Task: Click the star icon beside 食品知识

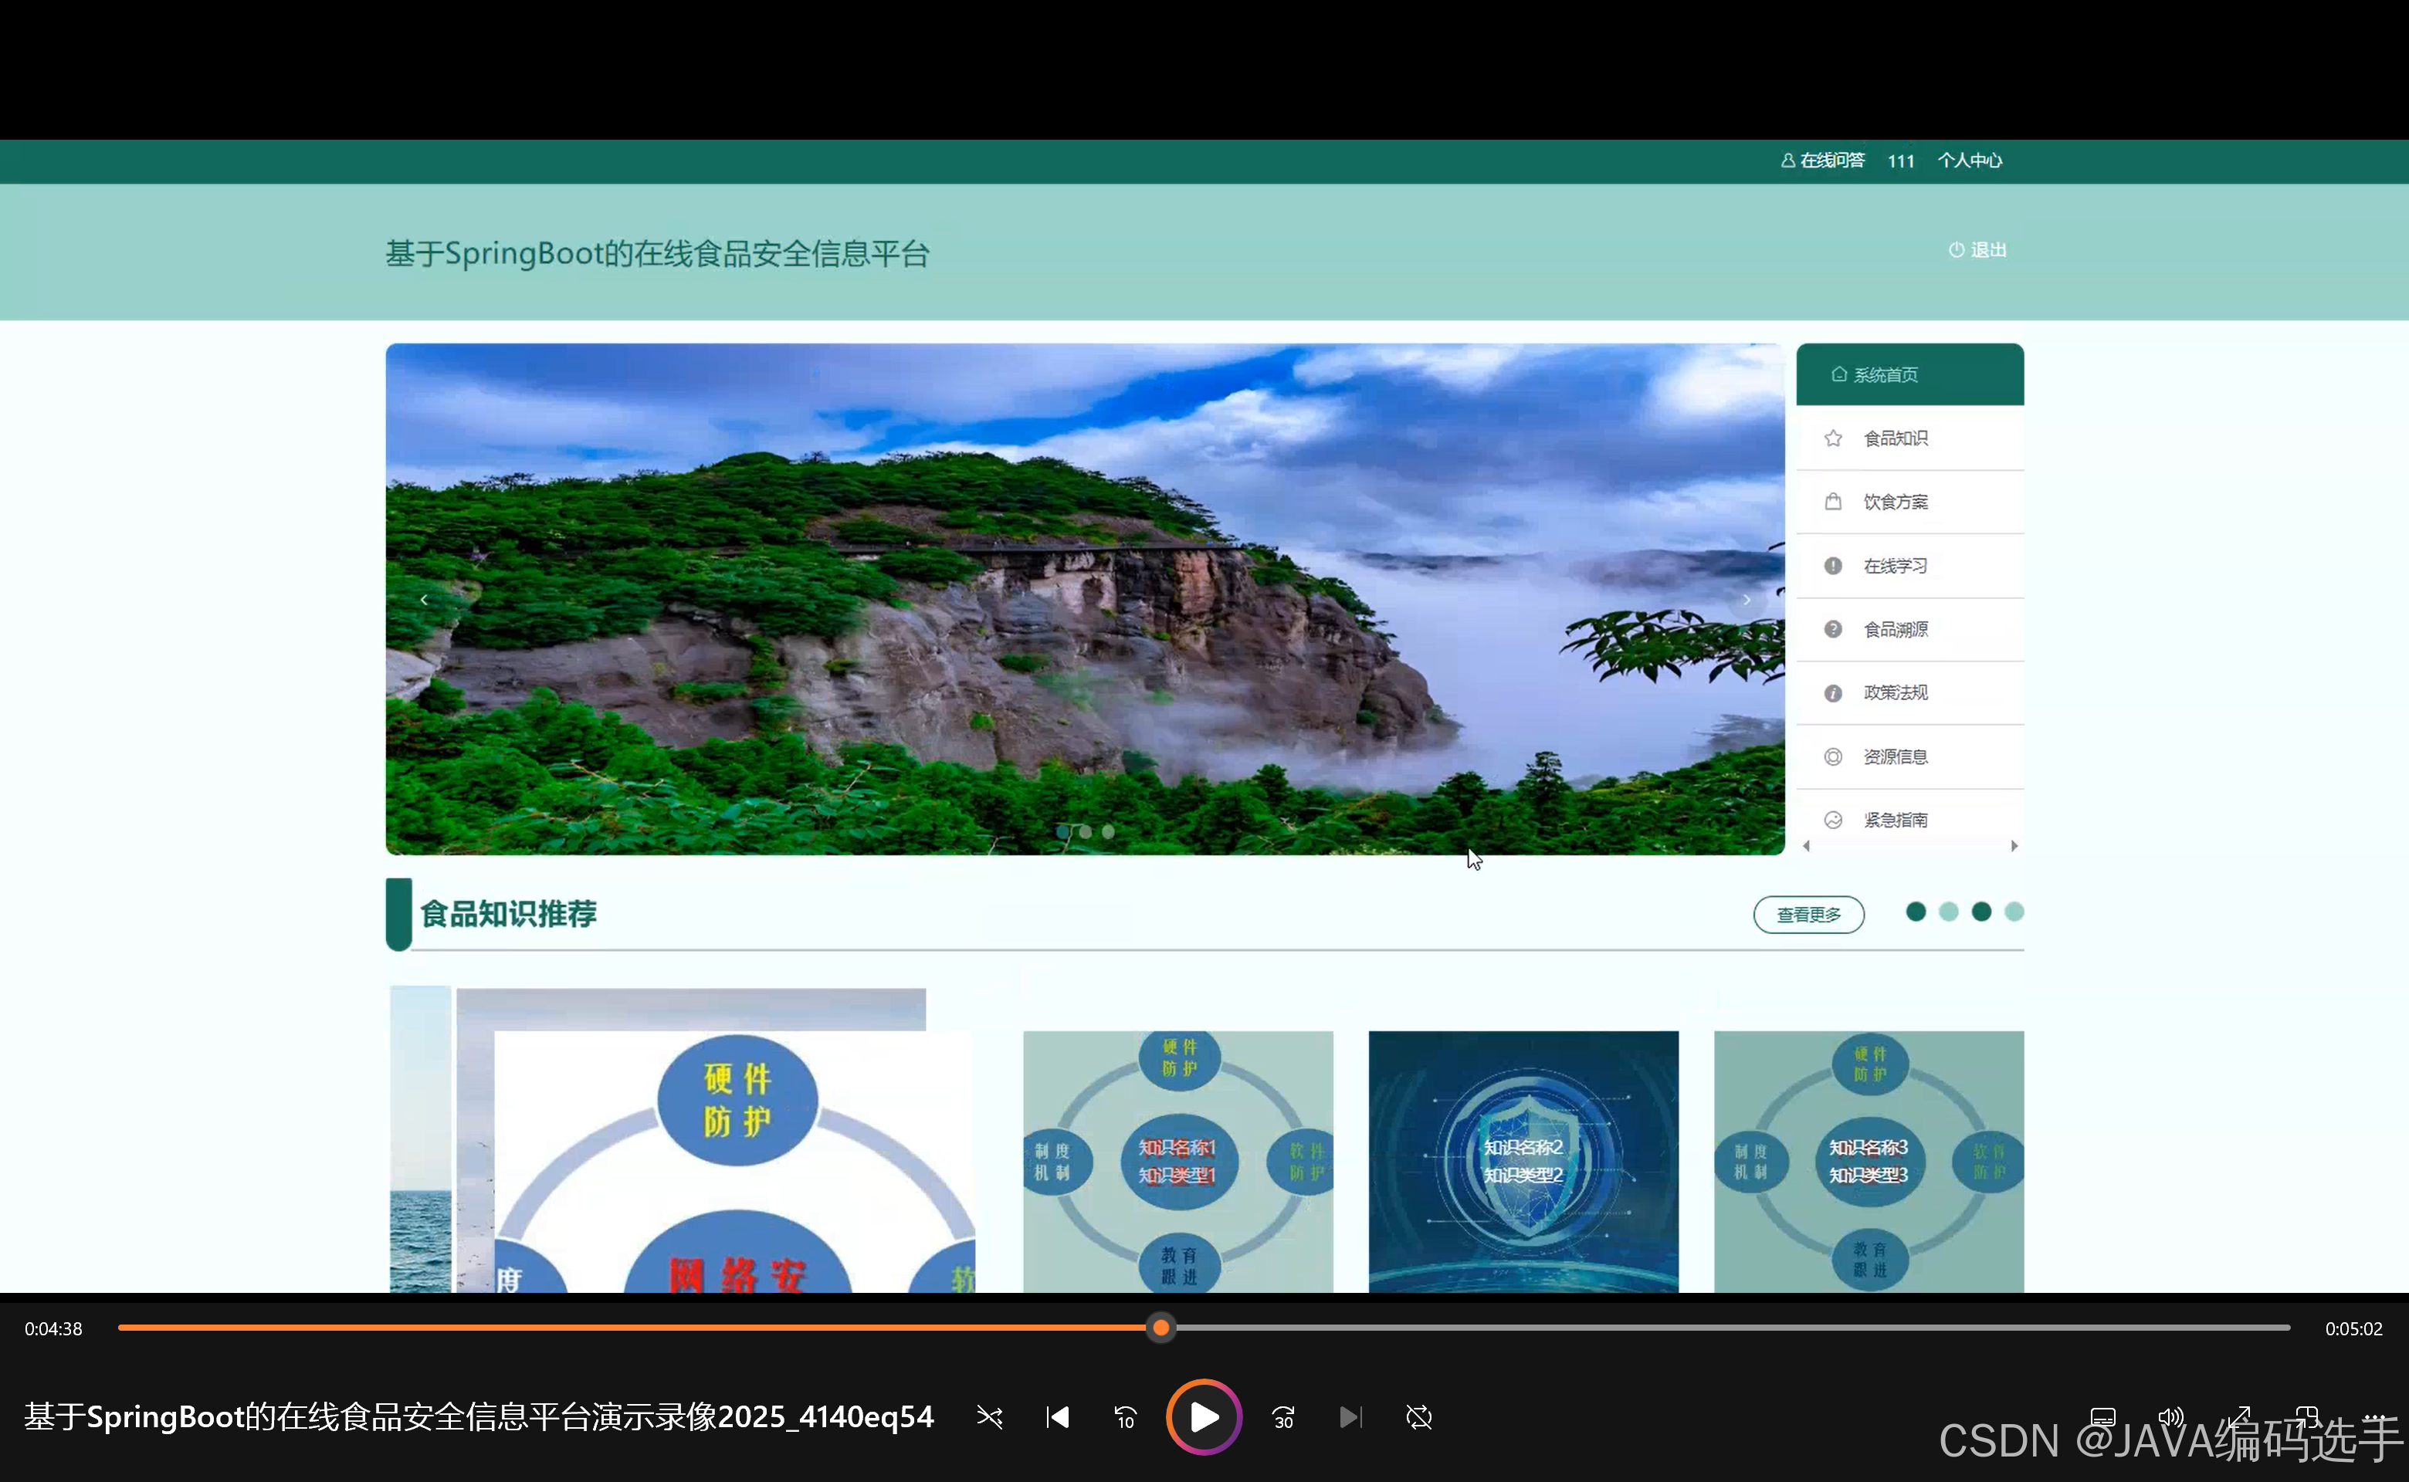Action: [1832, 438]
